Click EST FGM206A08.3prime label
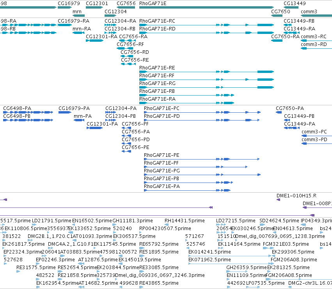 pyautogui.click(x=294, y=260)
